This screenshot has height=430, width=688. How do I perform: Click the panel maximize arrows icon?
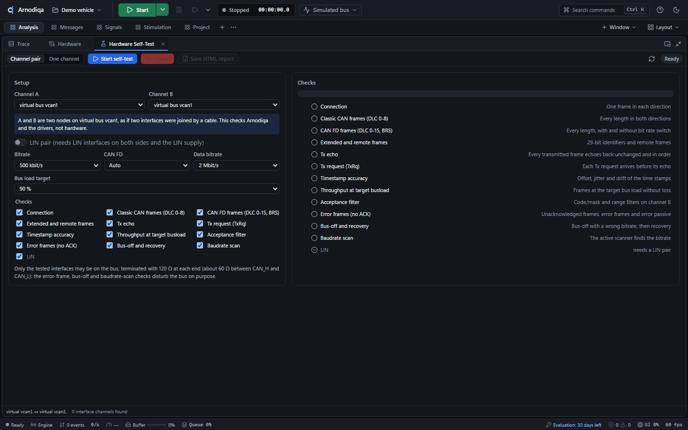(678, 44)
